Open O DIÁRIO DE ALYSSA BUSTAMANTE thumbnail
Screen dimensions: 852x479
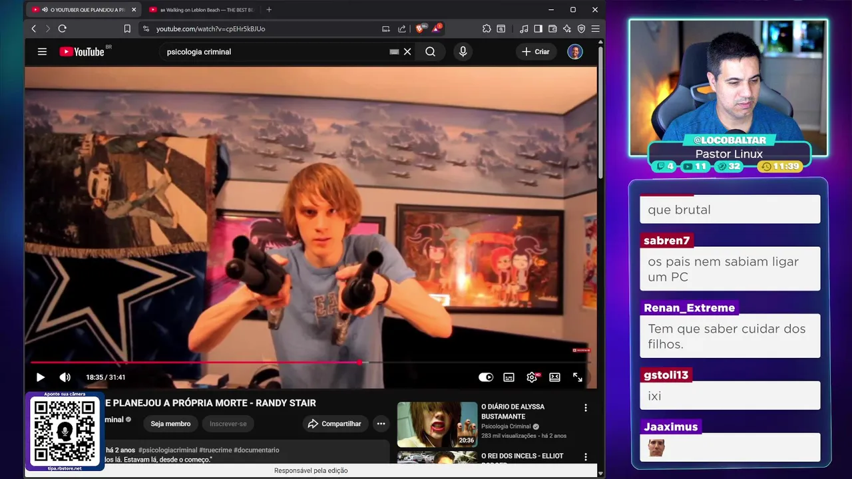pyautogui.click(x=437, y=424)
